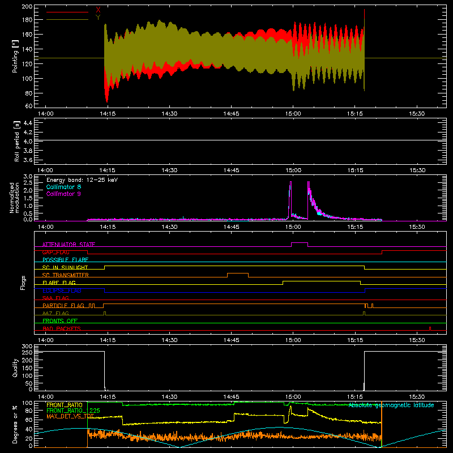Click the blue ECLIPSE_FLAG label

coord(62,290)
